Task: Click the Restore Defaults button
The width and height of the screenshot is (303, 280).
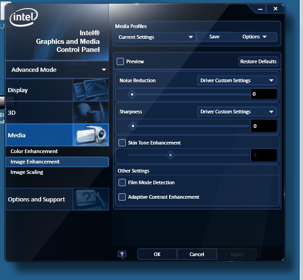Action: point(258,61)
